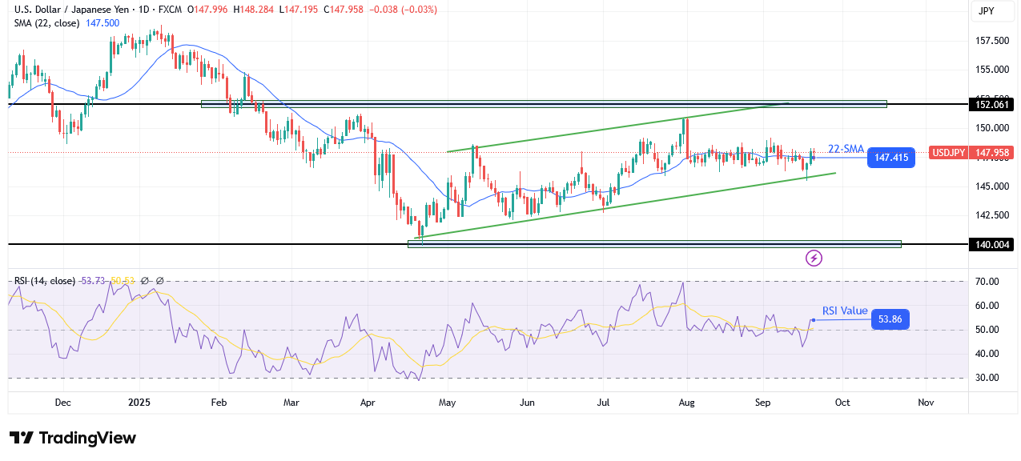Open the JPY currency unit selector
The image size is (1021, 461).
(992, 11)
